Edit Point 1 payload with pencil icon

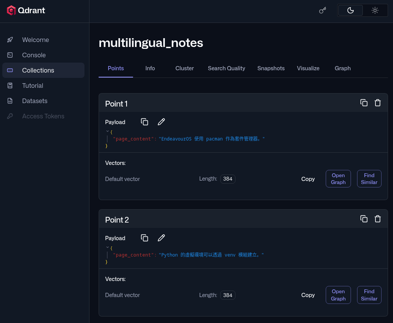pyautogui.click(x=161, y=122)
